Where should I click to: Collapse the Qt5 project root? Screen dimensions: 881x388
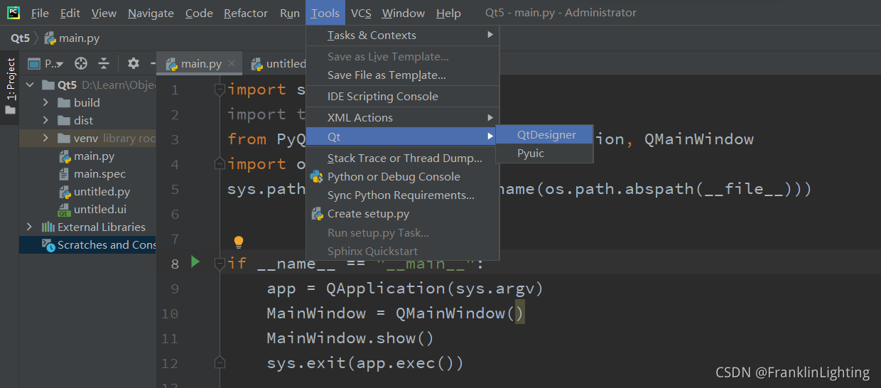tap(30, 85)
